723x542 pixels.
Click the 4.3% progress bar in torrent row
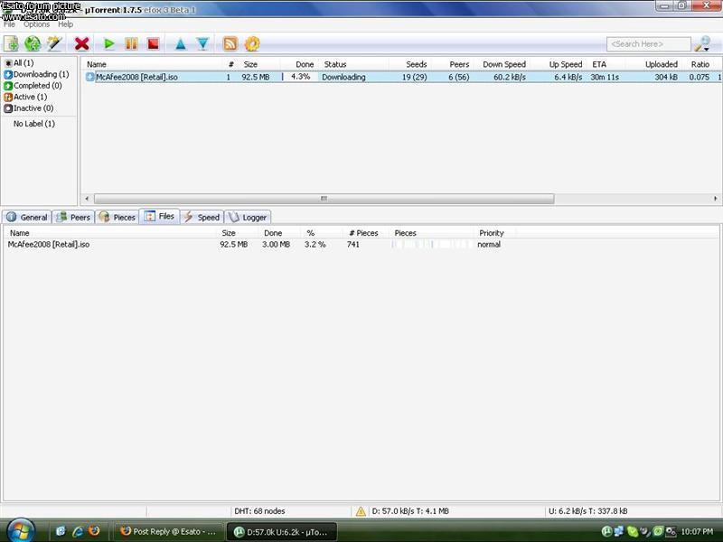point(300,77)
